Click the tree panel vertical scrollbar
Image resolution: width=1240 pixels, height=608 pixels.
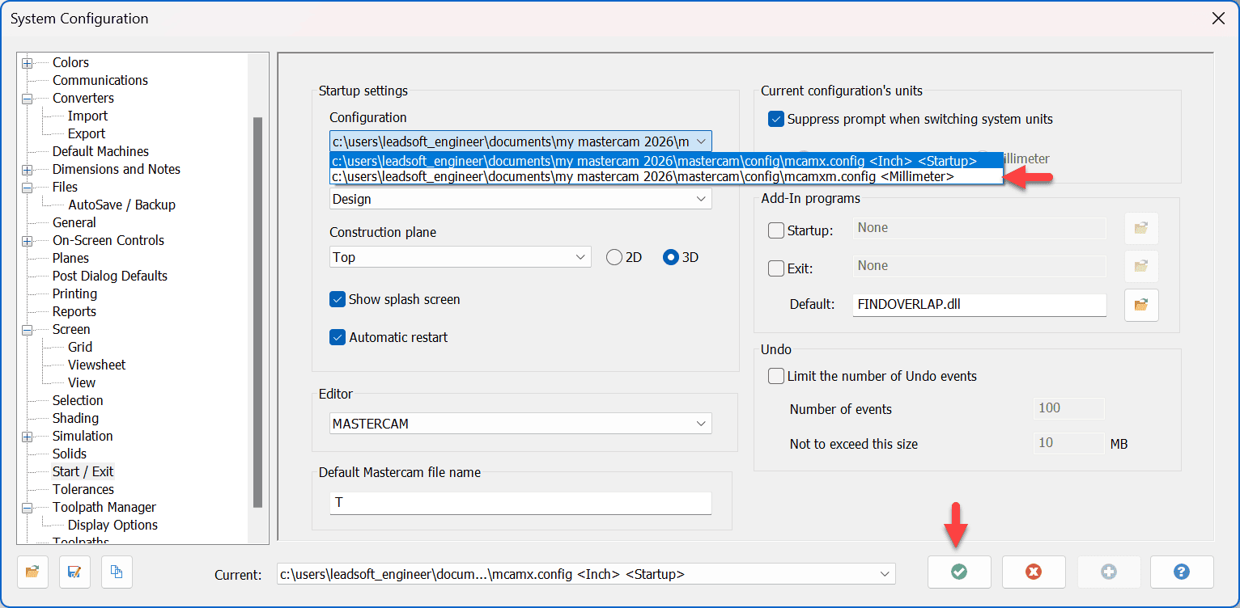[x=257, y=312]
